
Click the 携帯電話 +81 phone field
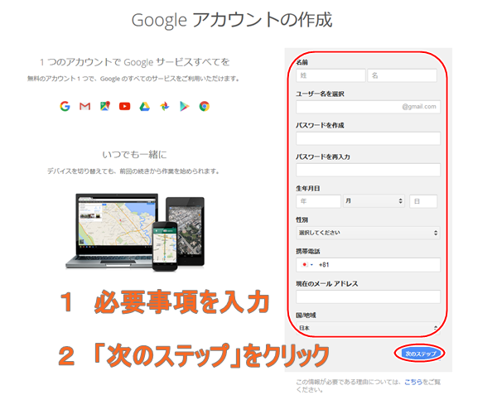click(368, 265)
